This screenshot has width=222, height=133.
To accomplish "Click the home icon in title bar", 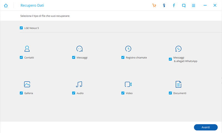I will [6, 6].
